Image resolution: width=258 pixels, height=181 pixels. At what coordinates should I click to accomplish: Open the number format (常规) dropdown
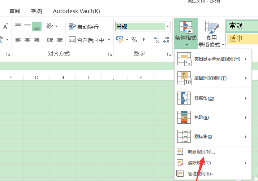pos(168,27)
